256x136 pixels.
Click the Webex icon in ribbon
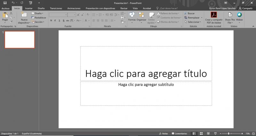tap(239, 15)
